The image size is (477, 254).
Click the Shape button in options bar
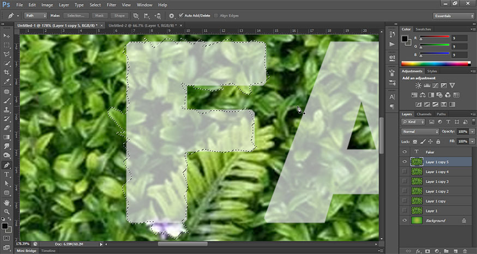coord(120,16)
